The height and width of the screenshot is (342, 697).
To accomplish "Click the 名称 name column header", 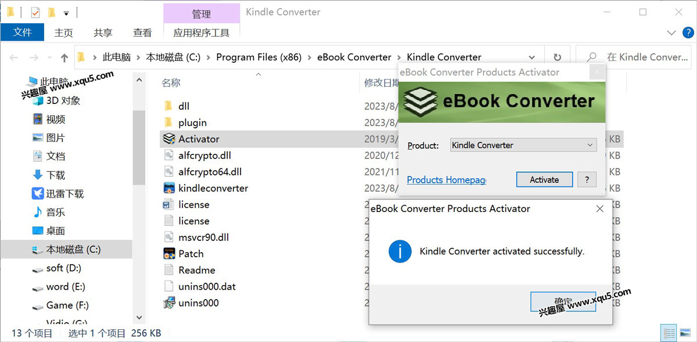I will pyautogui.click(x=171, y=83).
